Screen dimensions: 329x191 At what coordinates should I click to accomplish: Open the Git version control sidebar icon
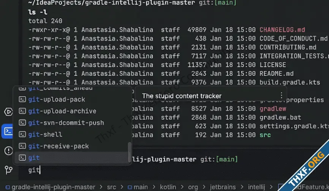tap(9, 170)
